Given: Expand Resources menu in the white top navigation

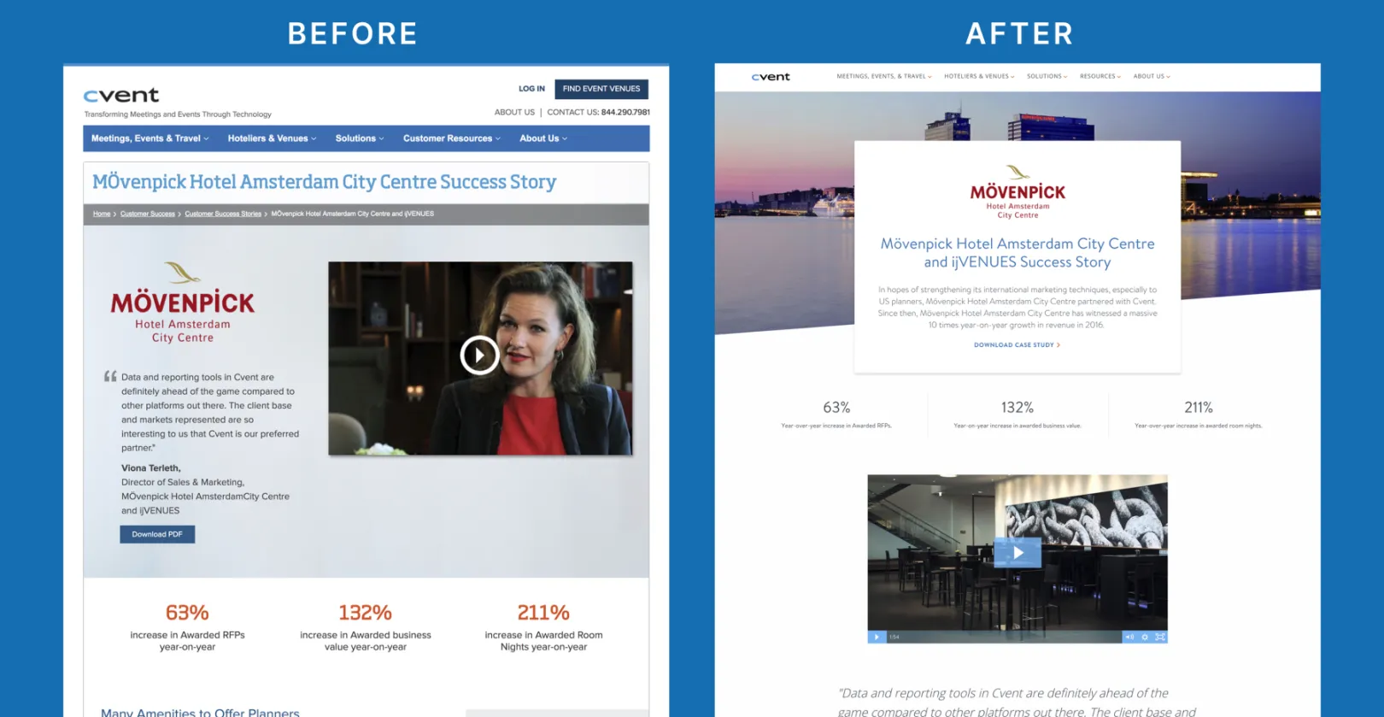Looking at the screenshot, I should [1100, 76].
